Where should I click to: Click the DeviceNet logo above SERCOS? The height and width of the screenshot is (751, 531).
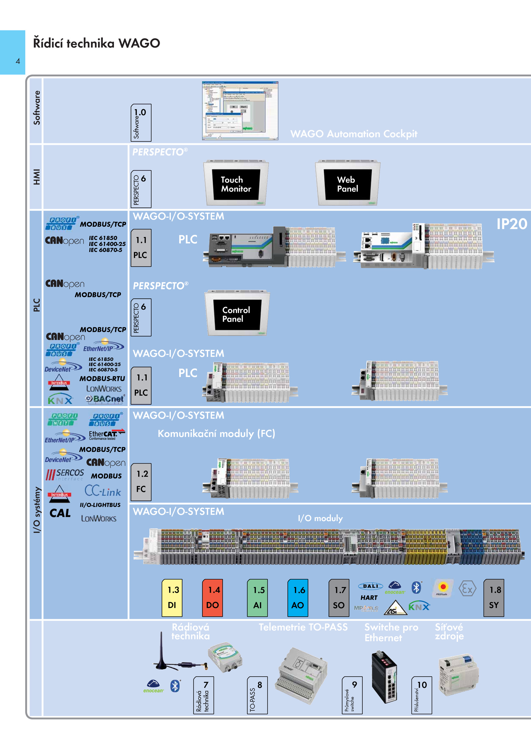coord(63,456)
